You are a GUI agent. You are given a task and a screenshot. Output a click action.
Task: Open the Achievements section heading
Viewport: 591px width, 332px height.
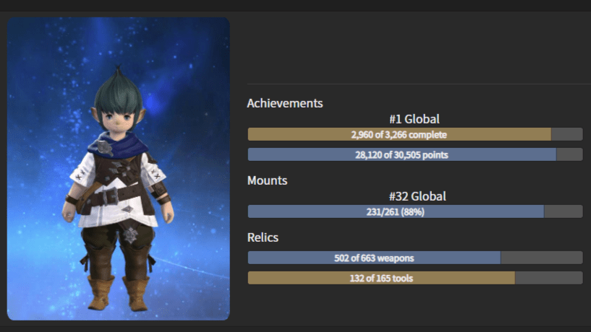284,103
